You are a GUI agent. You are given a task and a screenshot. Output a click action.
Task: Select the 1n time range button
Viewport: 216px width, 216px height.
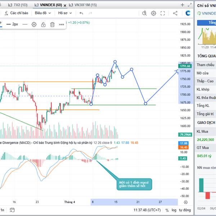point(3,210)
